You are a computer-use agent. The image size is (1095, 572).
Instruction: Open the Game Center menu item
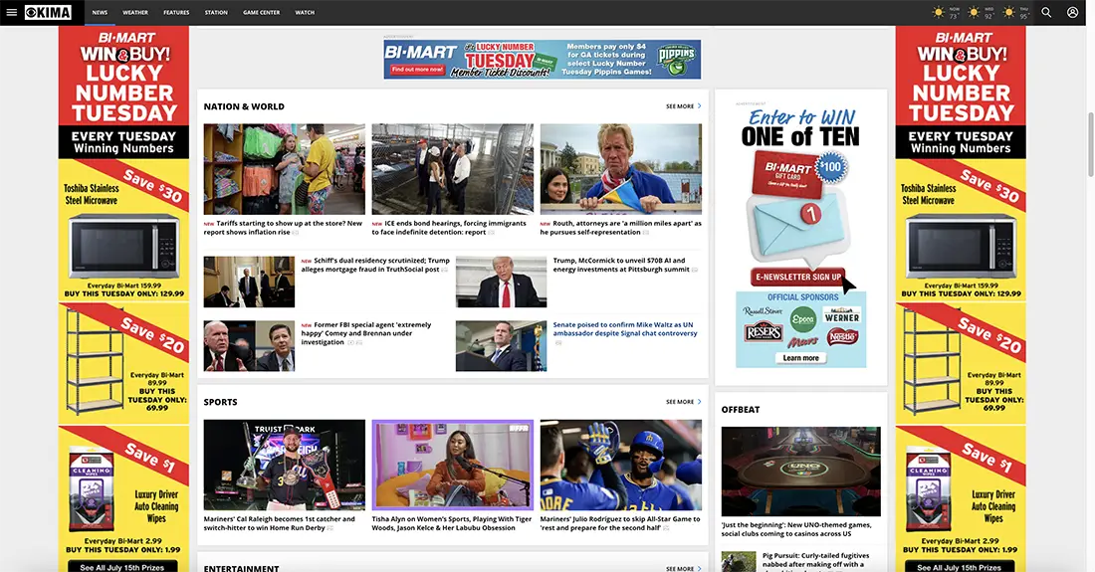pos(261,13)
